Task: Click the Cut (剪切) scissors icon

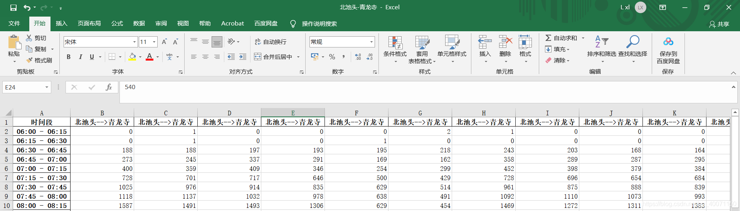Action: 29,38
